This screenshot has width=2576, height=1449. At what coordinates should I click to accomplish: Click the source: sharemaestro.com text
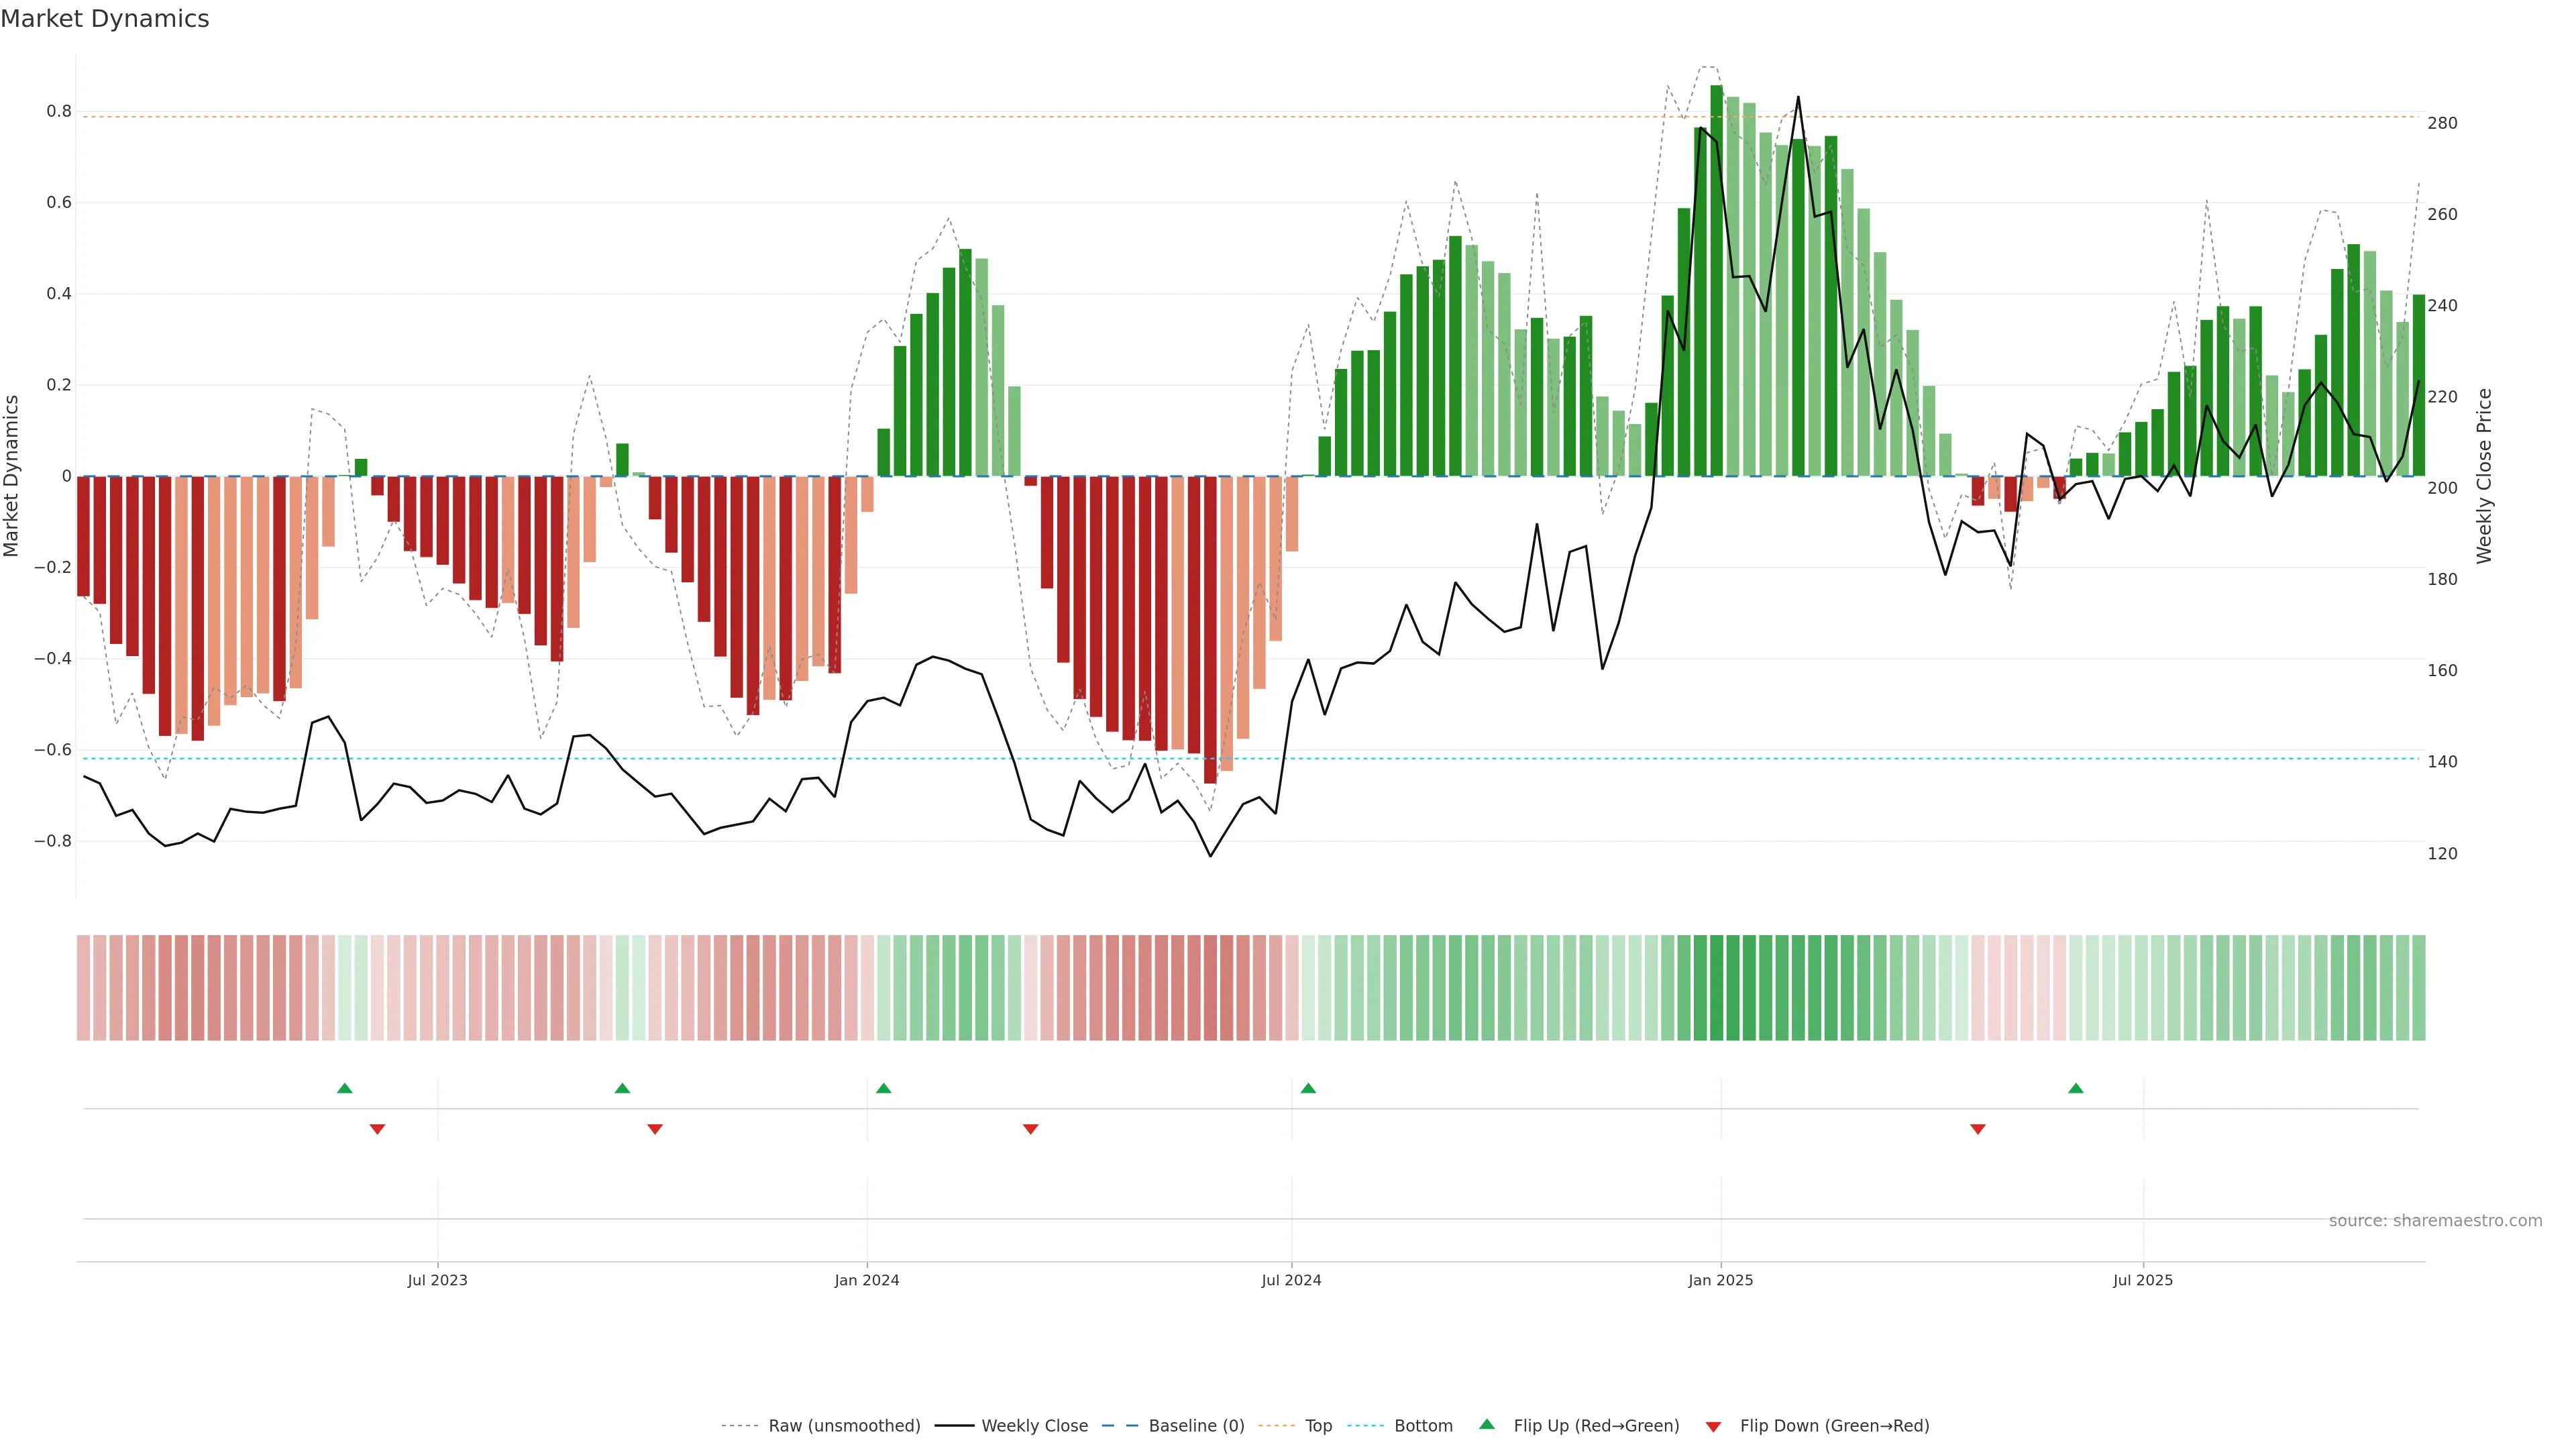point(2435,1220)
